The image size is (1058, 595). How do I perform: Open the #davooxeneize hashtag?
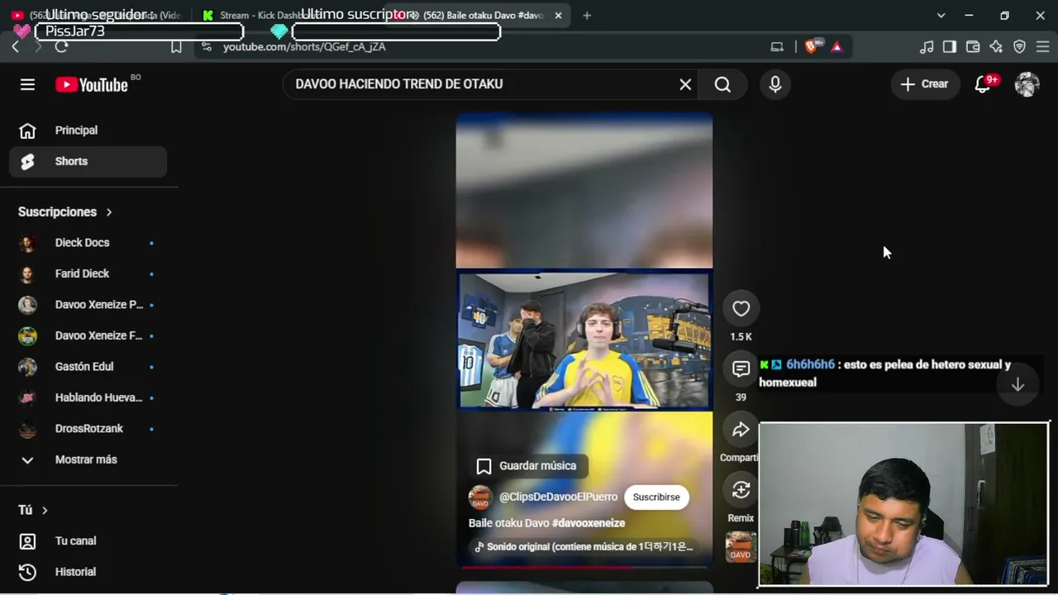589,523
